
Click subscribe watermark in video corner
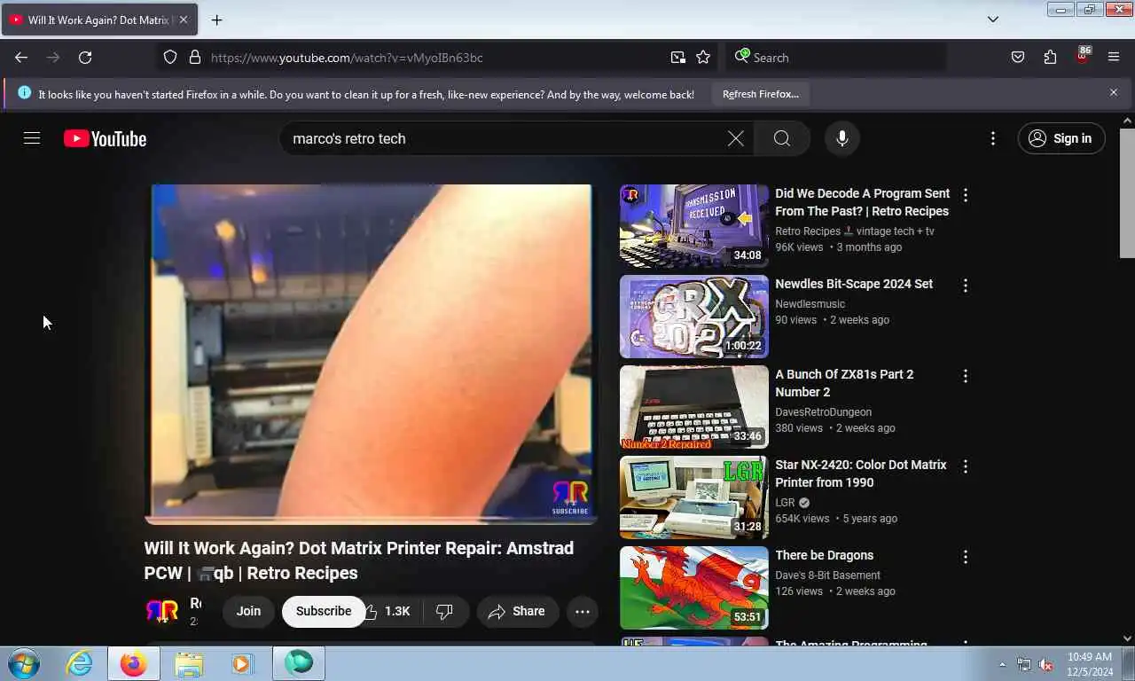coord(570,497)
